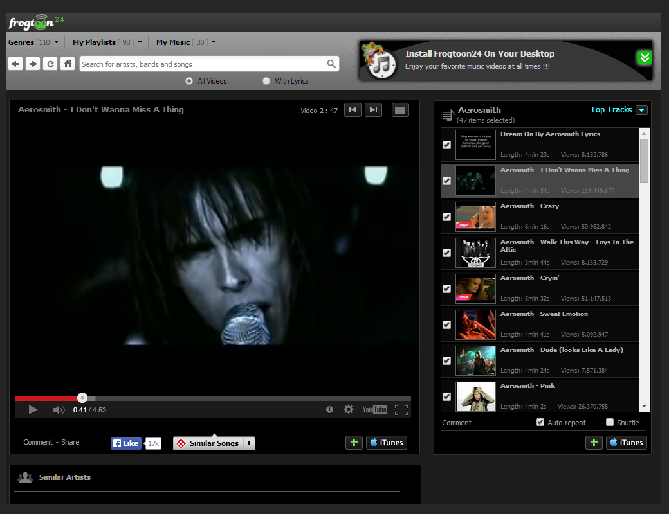
Task: Uncheck the Aerosmith - Crazy track checkbox
Action: point(447,217)
